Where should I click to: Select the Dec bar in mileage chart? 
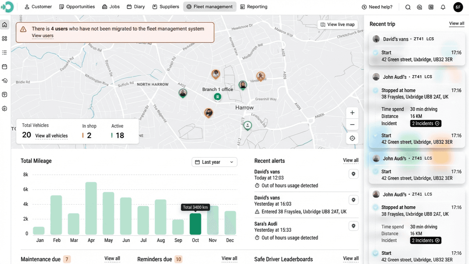coord(230,223)
